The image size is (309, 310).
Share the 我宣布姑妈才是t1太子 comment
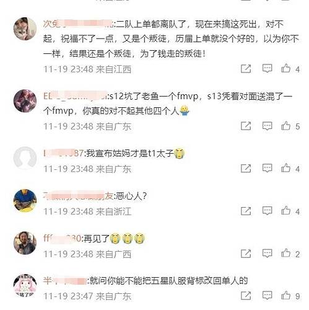246,169
